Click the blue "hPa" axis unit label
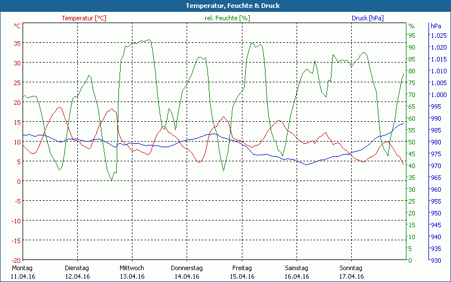Image resolution: width=451 pixels, height=282 pixels. click(436, 26)
